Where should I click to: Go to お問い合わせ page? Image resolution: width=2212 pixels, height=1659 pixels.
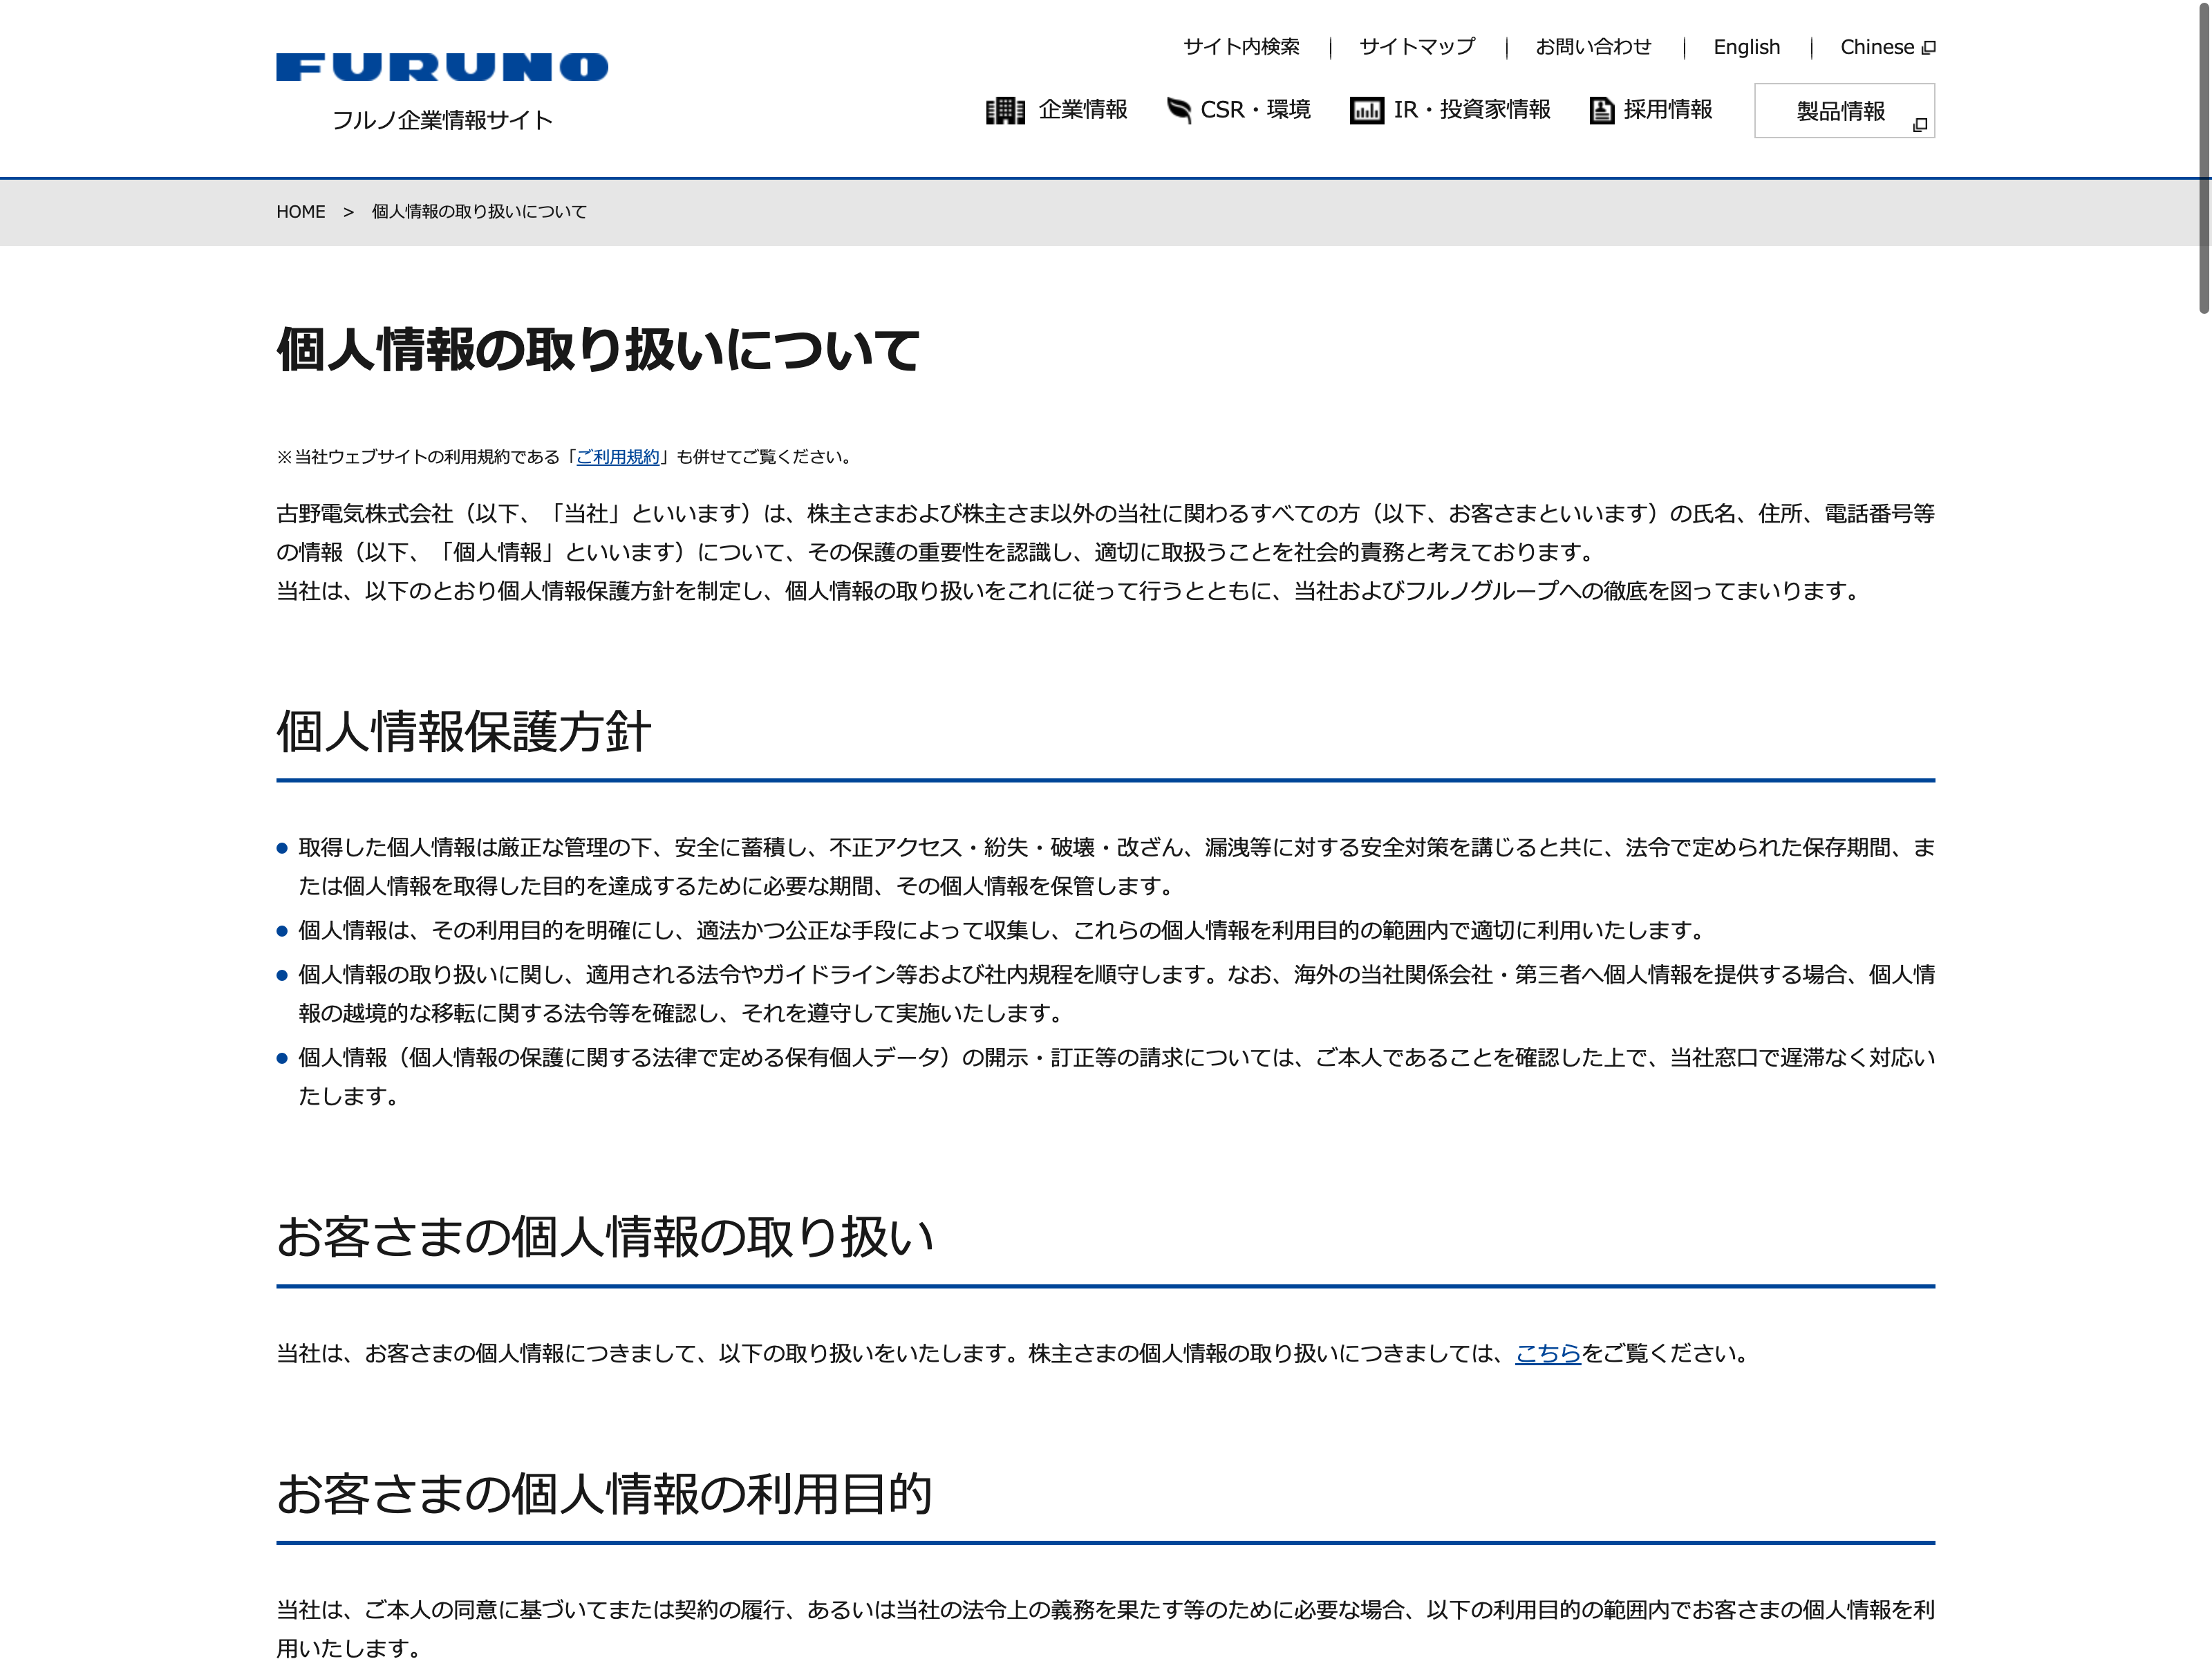pos(1593,47)
